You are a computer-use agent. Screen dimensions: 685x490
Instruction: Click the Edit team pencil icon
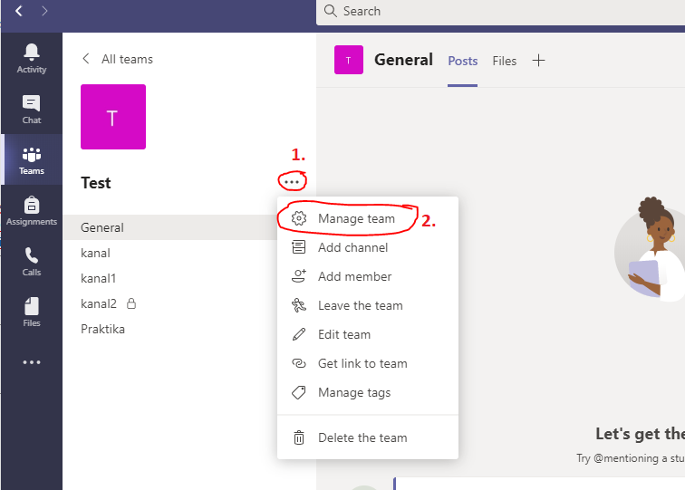[299, 334]
